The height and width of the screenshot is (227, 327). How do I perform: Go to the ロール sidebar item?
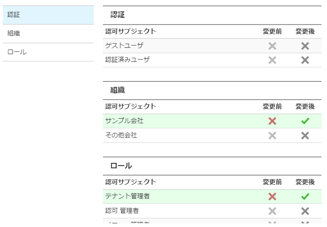(48, 52)
